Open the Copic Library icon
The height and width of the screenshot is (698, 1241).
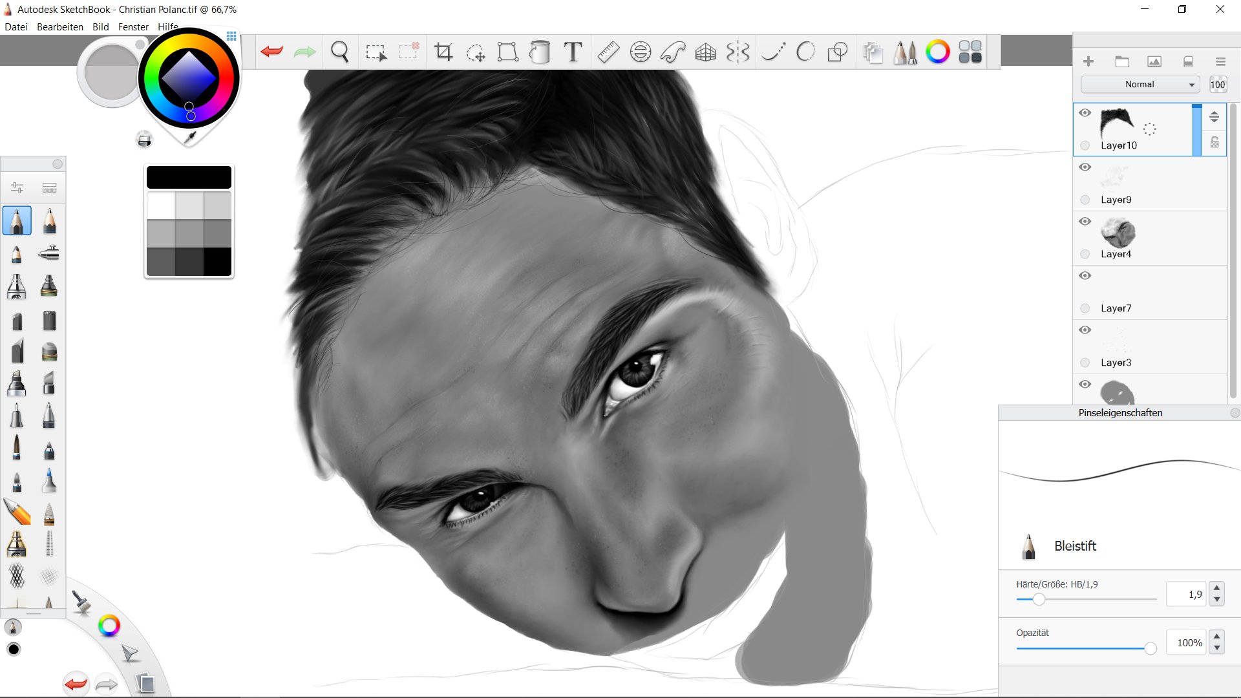970,52
